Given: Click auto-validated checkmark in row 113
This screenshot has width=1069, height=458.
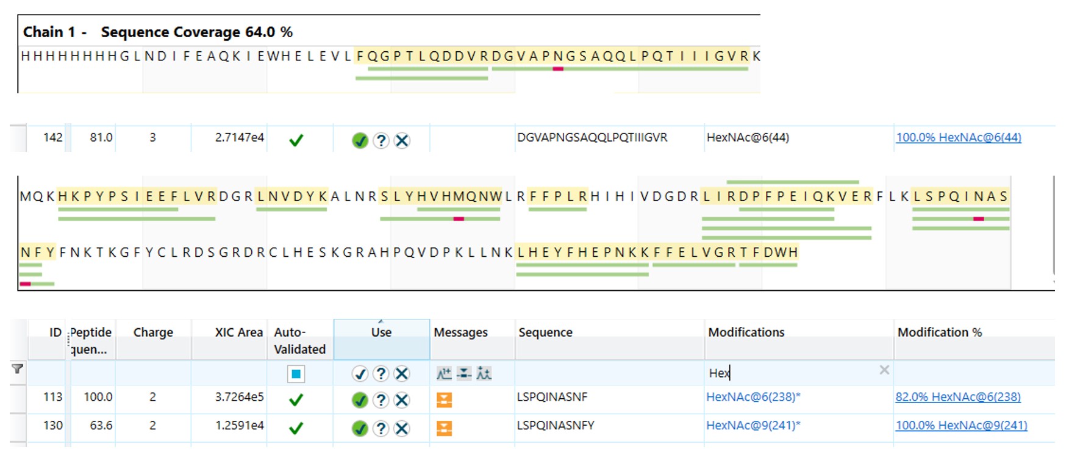Looking at the screenshot, I should click(x=296, y=400).
